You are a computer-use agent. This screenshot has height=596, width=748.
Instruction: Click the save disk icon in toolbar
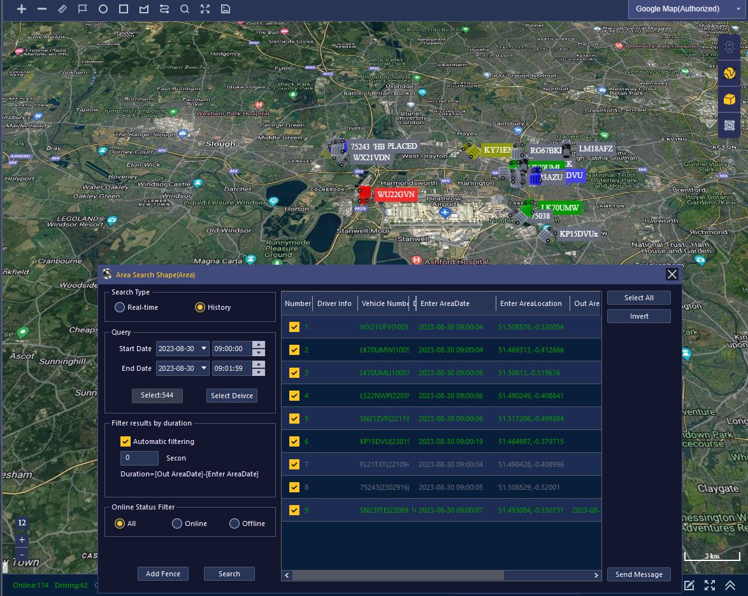[x=225, y=9]
